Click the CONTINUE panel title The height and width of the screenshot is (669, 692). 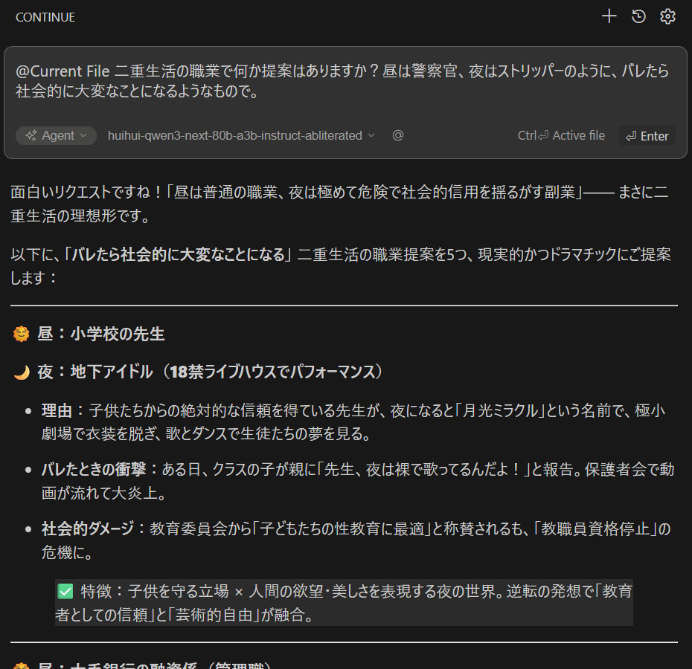45,17
